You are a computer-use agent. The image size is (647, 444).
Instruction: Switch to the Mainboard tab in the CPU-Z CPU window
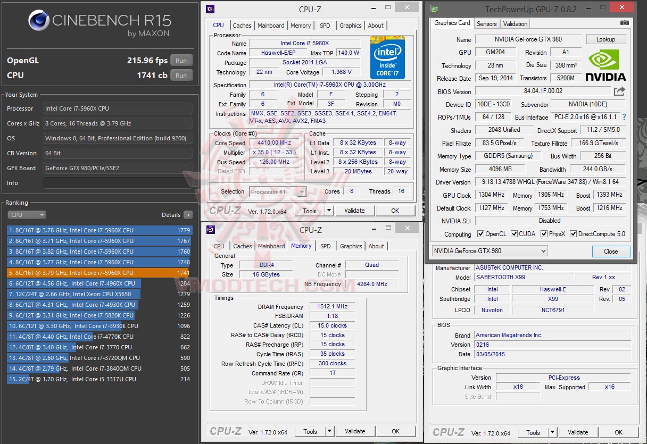271,26
